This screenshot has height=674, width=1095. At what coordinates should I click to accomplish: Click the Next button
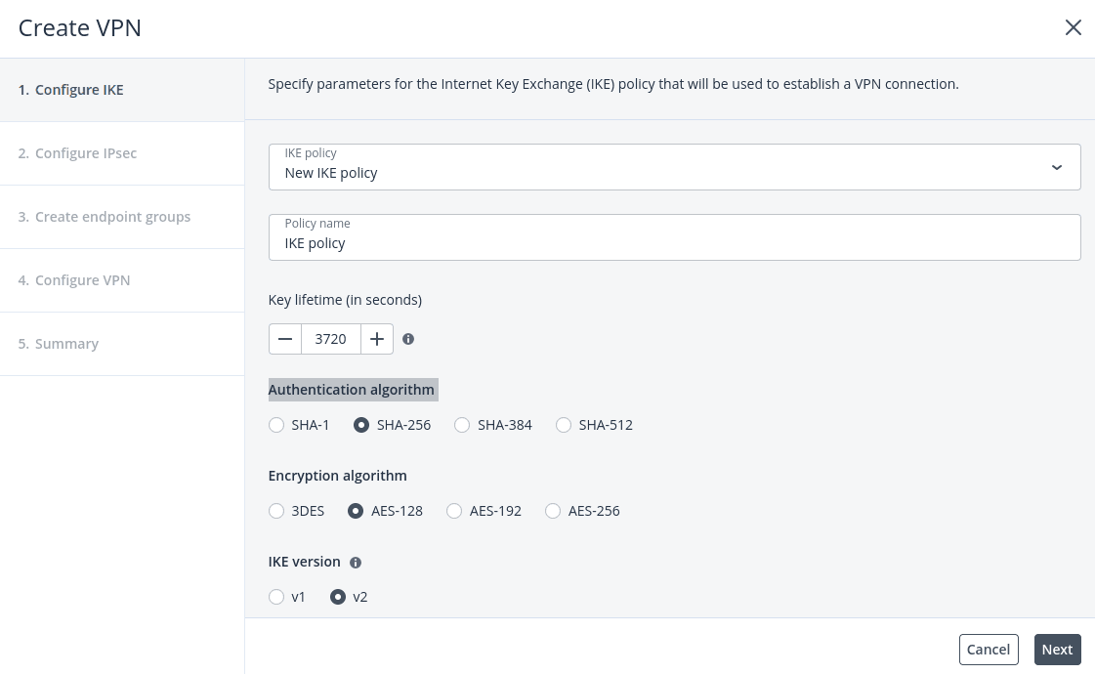[x=1057, y=649]
